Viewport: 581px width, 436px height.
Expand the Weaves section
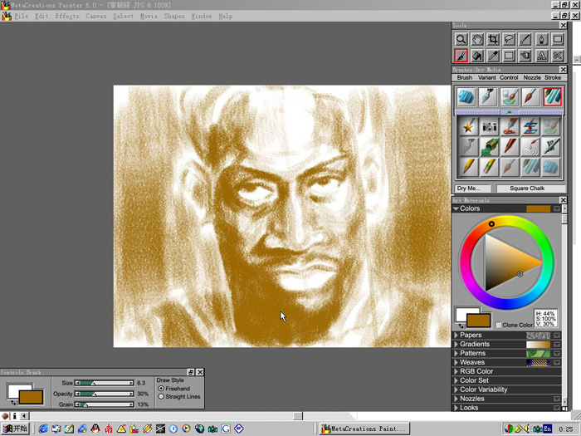[456, 362]
